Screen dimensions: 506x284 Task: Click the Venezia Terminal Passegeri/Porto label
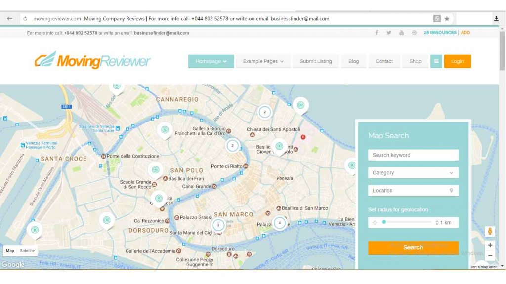pos(42,145)
